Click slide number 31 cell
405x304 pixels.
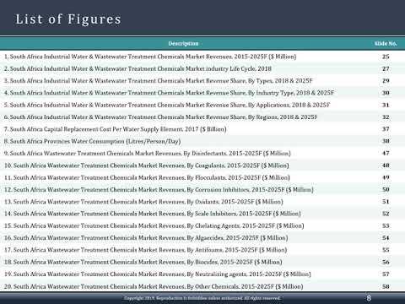coord(386,105)
